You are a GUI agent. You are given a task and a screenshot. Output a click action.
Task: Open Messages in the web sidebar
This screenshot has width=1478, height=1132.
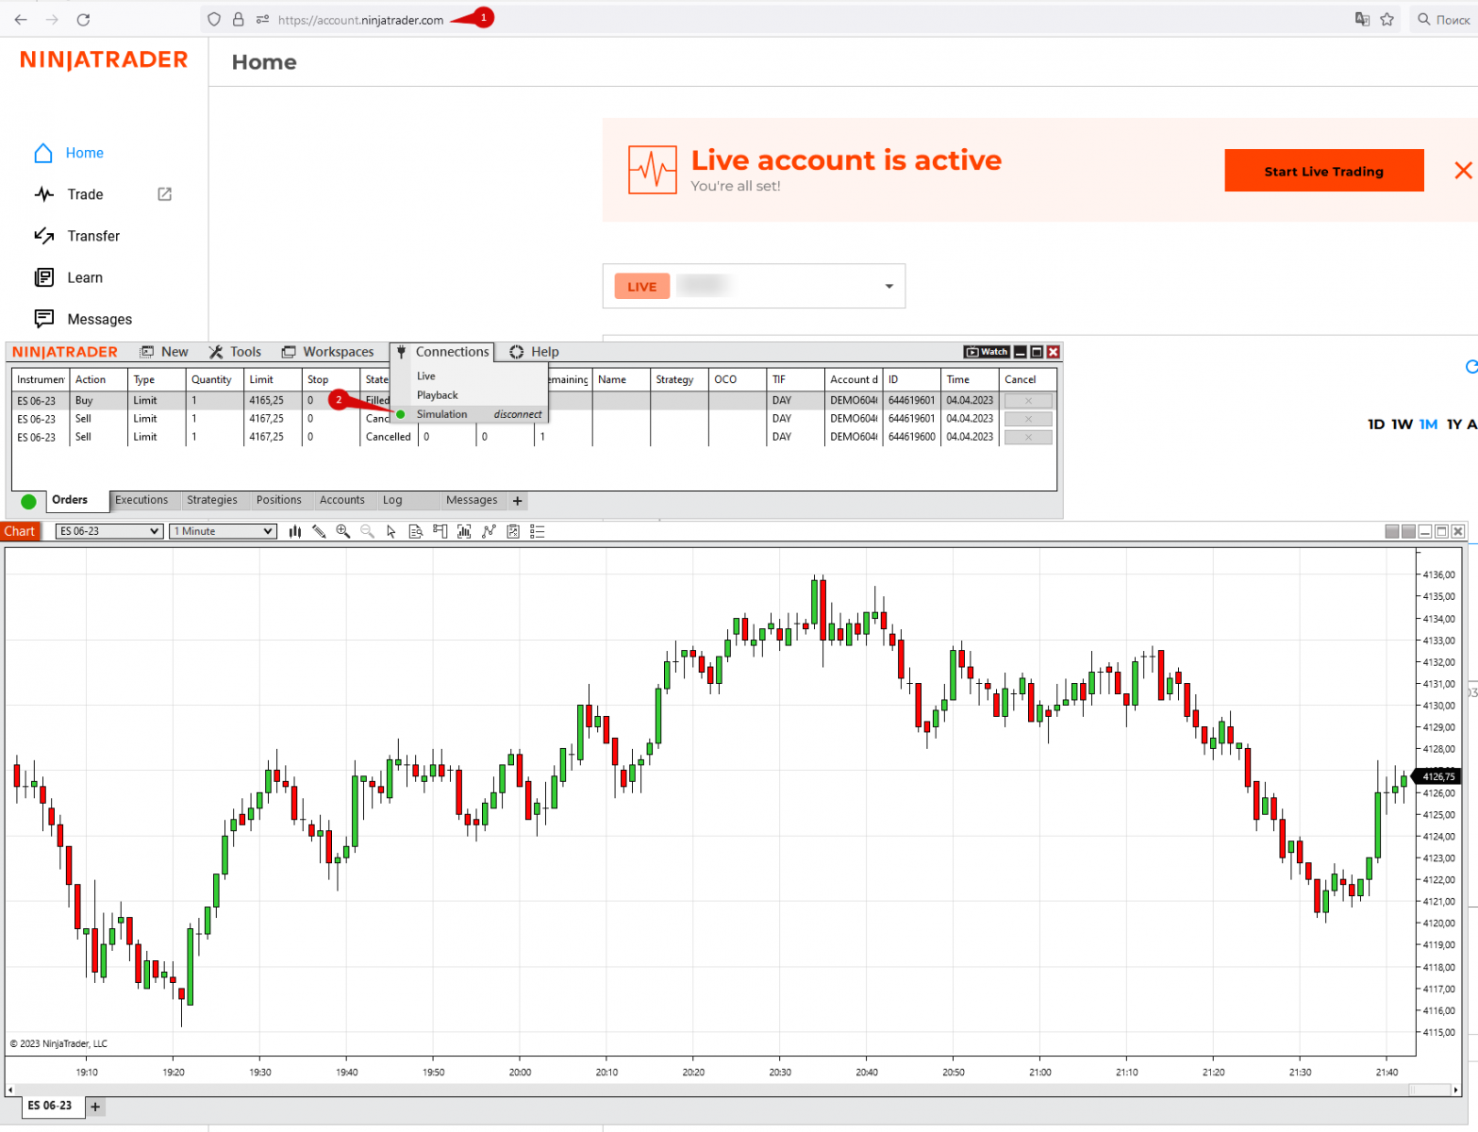coord(83,319)
